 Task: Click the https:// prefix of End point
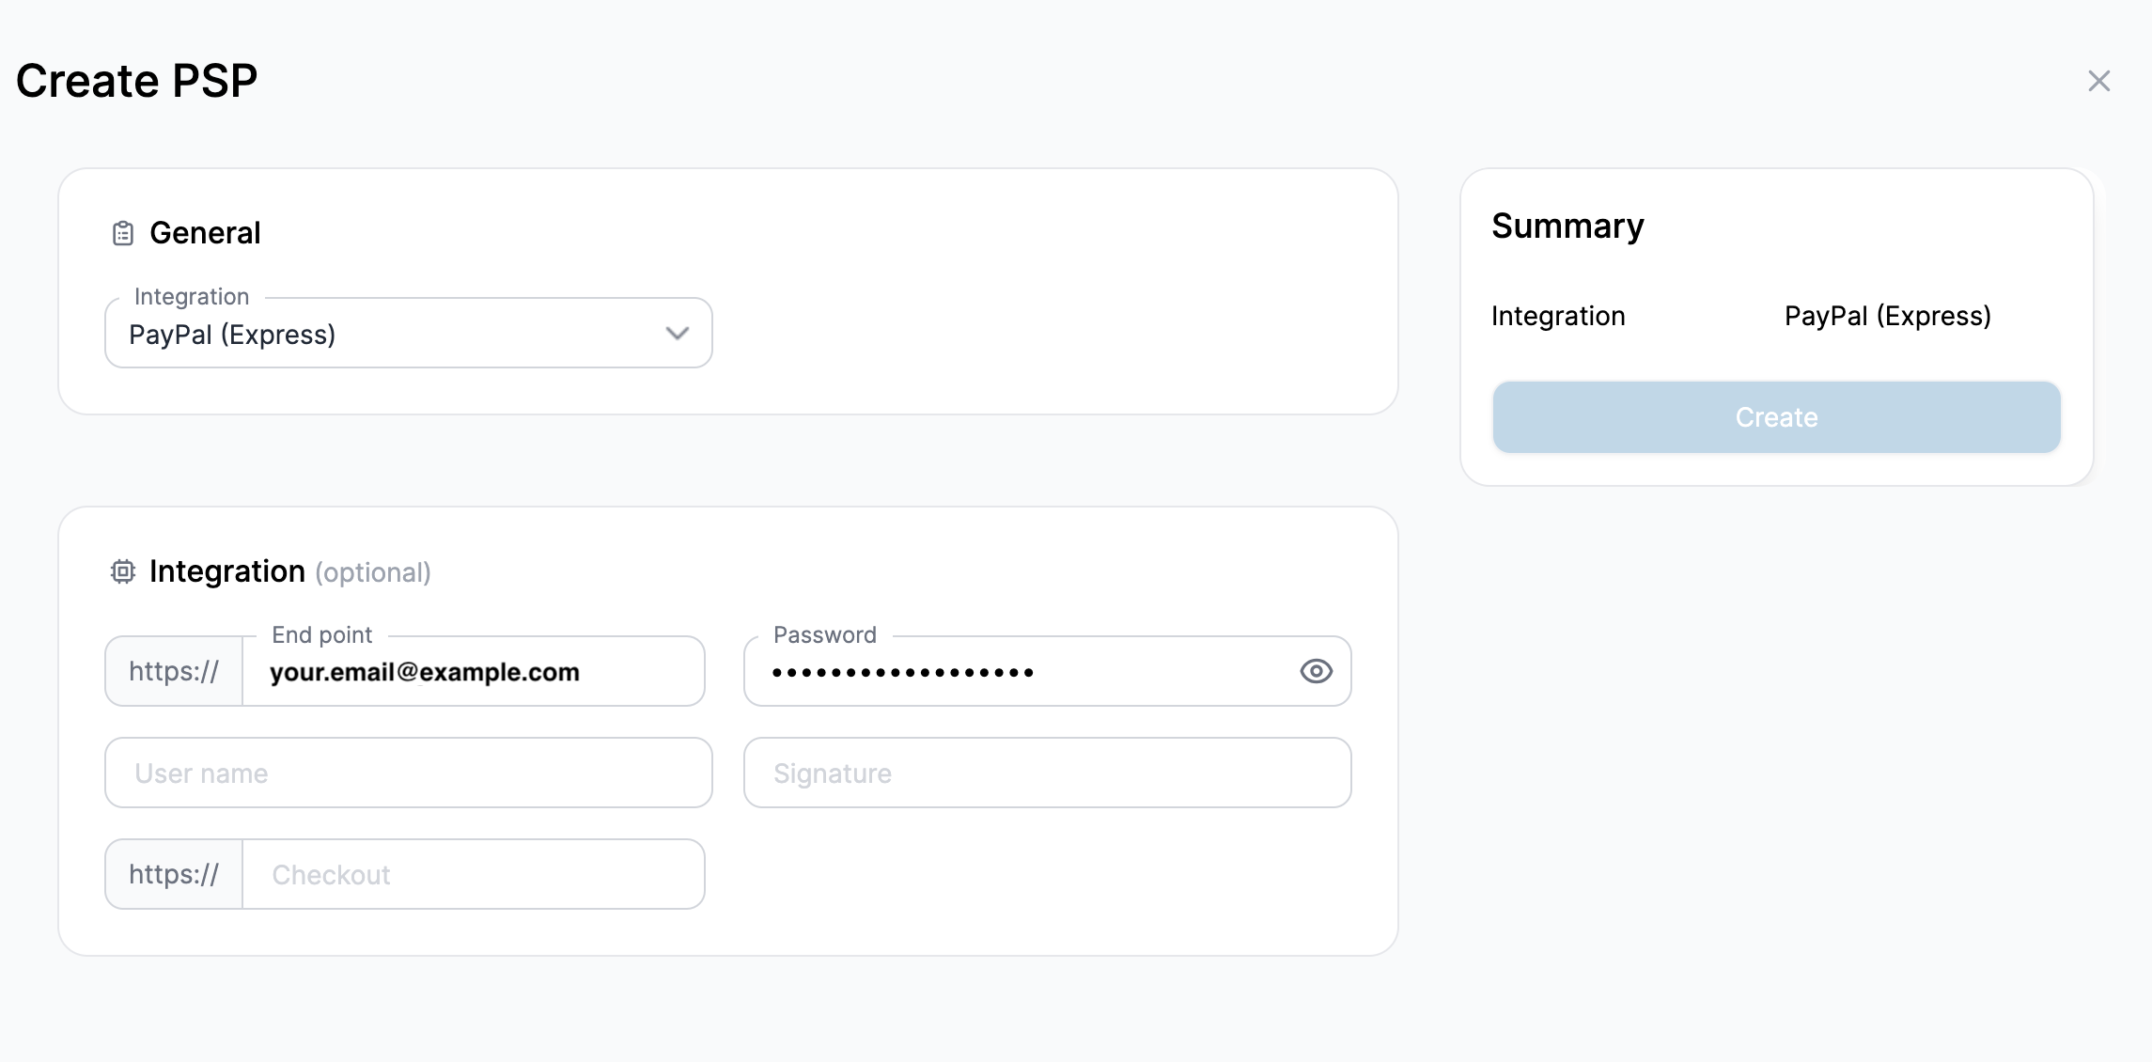point(174,671)
